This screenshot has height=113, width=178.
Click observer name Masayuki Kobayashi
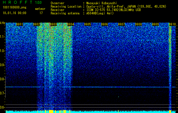[102, 3]
